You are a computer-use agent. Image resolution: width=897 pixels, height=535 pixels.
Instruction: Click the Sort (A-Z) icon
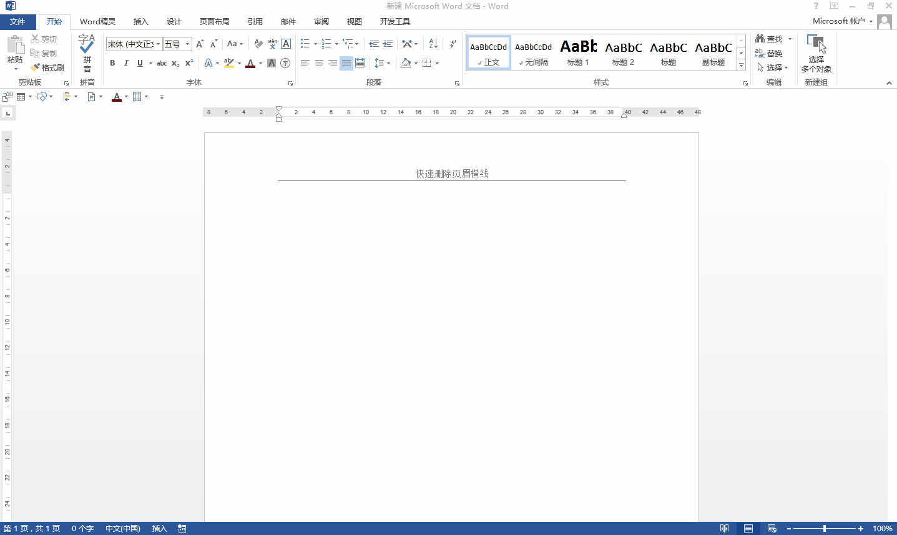(433, 44)
